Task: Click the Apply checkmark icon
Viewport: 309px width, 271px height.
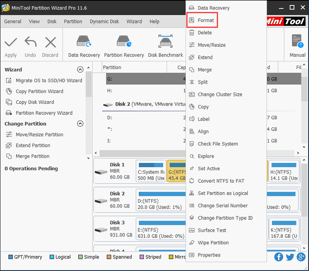Action: pos(10,43)
